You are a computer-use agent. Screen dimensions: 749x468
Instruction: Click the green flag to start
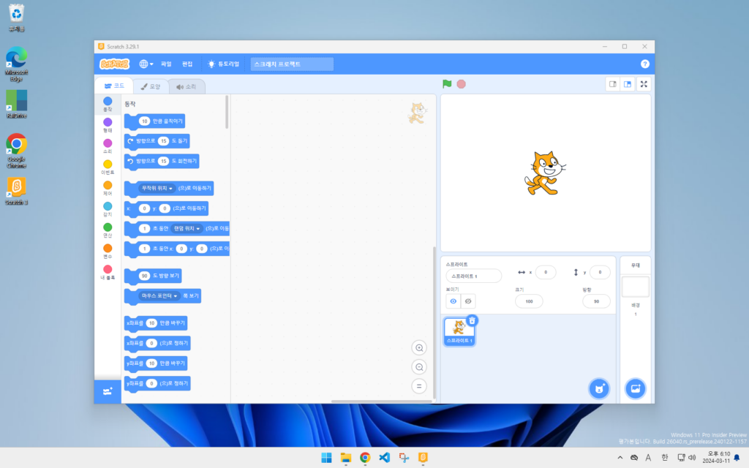(447, 84)
